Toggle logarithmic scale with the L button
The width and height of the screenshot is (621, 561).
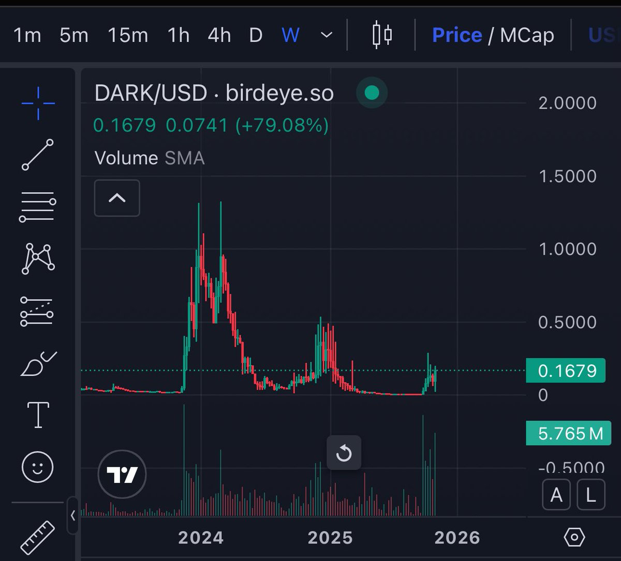coord(590,495)
